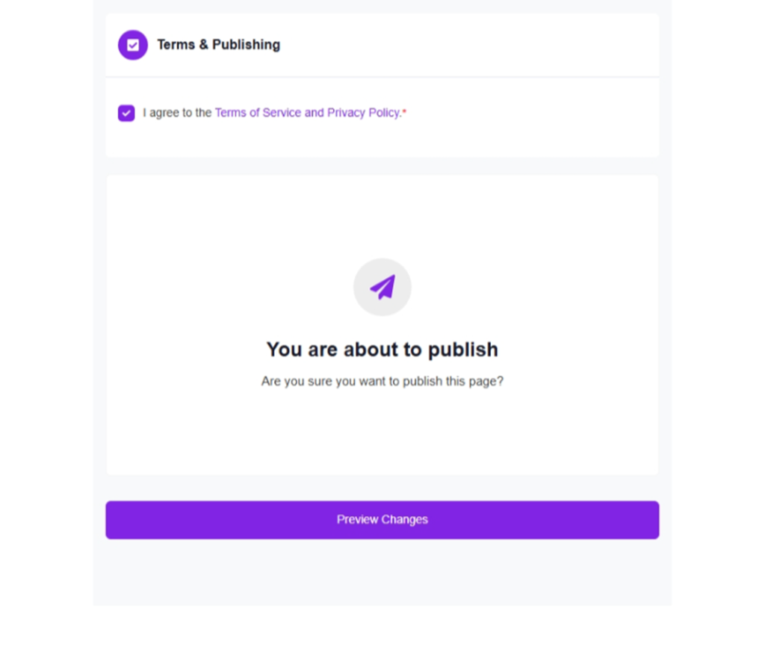This screenshot has width=765, height=655.
Task: Click the red required asterisk after Privacy Policy
Action: pyautogui.click(x=404, y=112)
